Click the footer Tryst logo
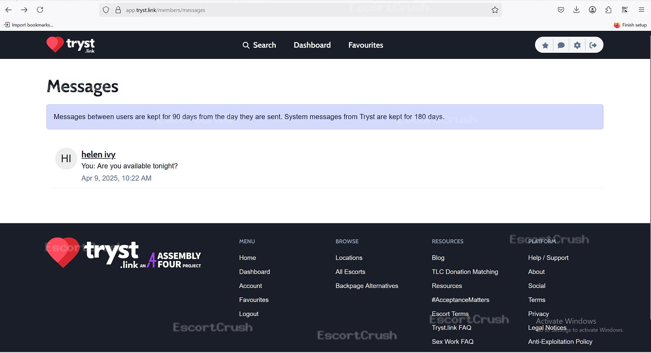The image size is (651, 353). point(92,253)
